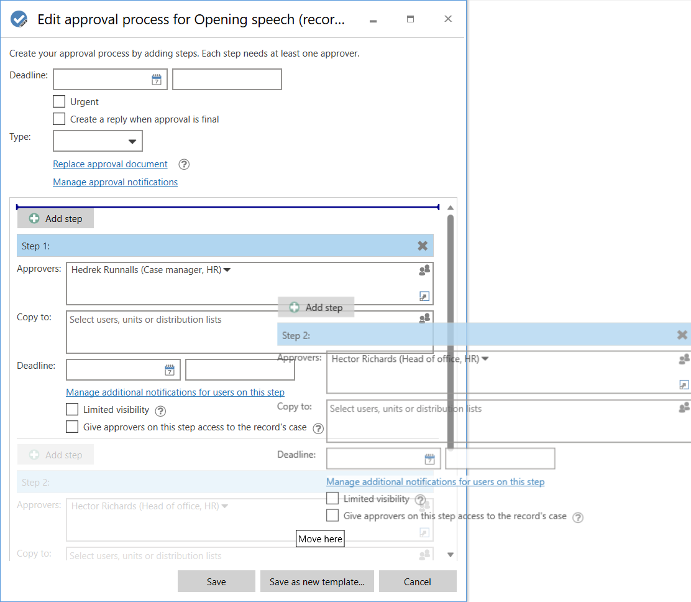Click the Add step button above Step 1

coord(55,218)
